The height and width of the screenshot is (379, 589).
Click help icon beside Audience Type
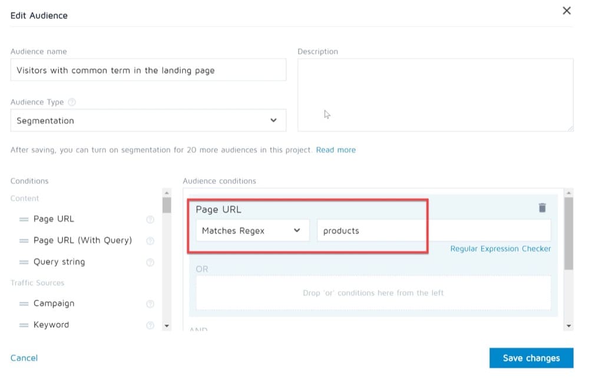(72, 102)
